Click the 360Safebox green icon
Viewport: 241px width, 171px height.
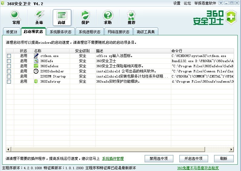(x=36, y=66)
